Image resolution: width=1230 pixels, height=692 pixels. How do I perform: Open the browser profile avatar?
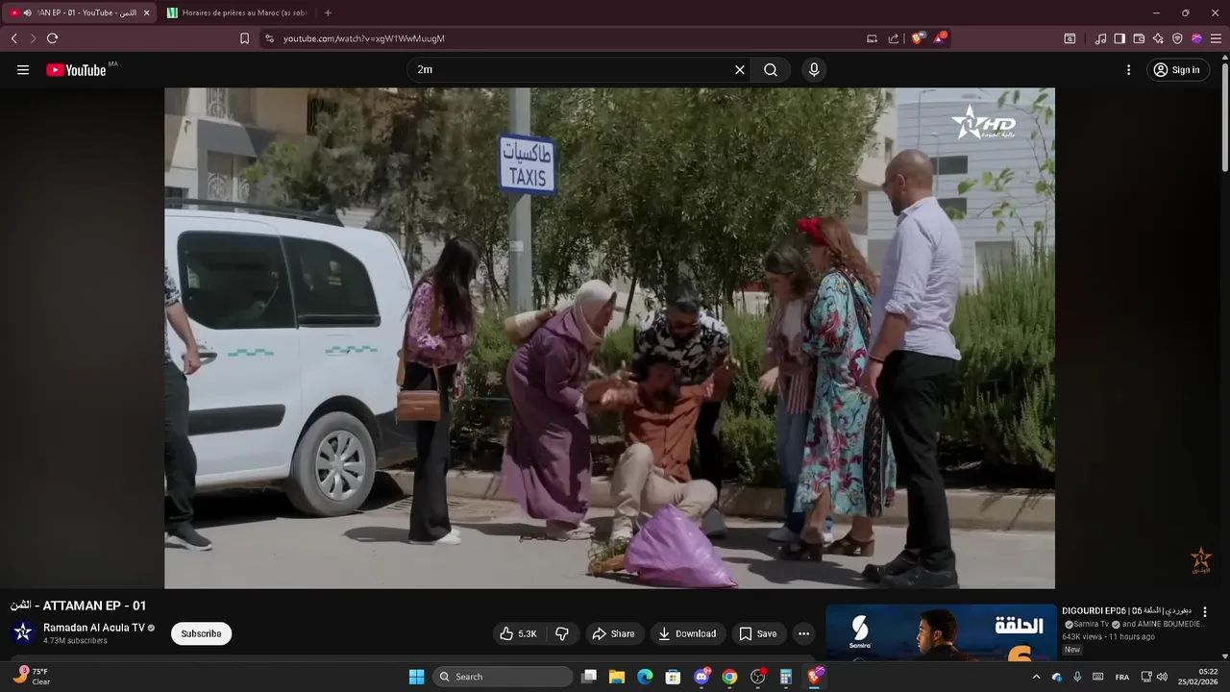[1196, 38]
